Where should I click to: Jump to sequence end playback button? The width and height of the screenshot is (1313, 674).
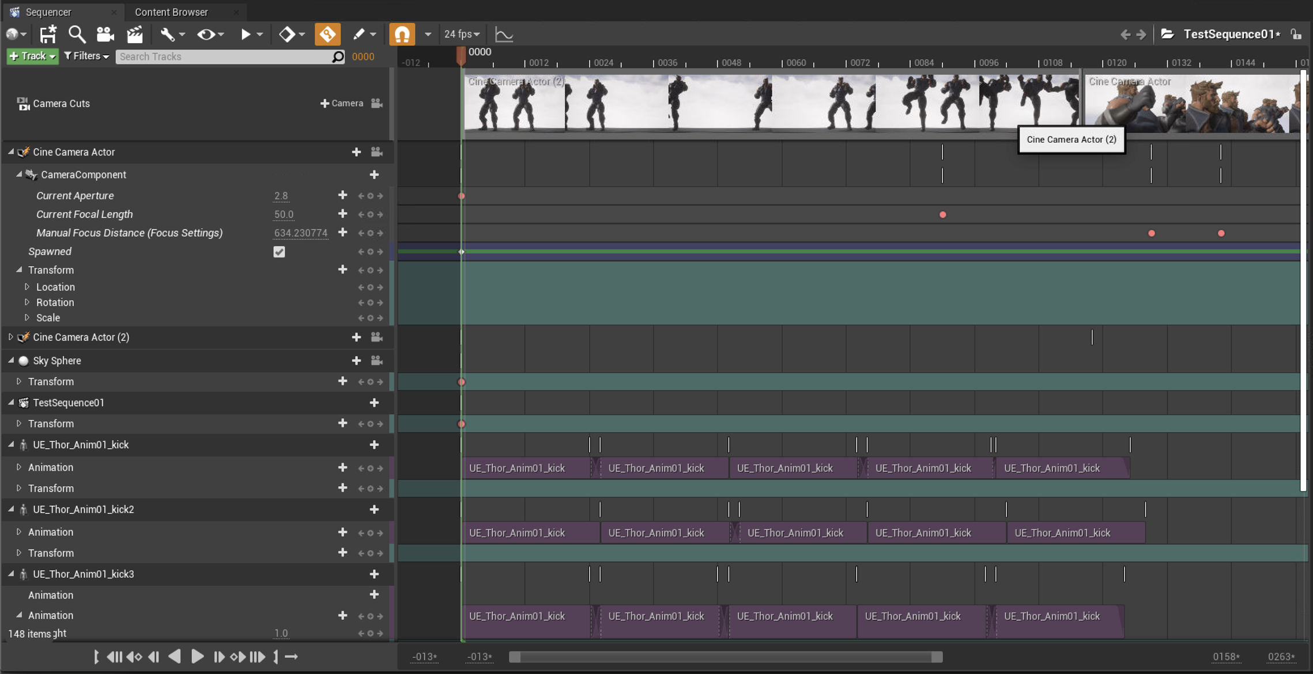pyautogui.click(x=257, y=657)
